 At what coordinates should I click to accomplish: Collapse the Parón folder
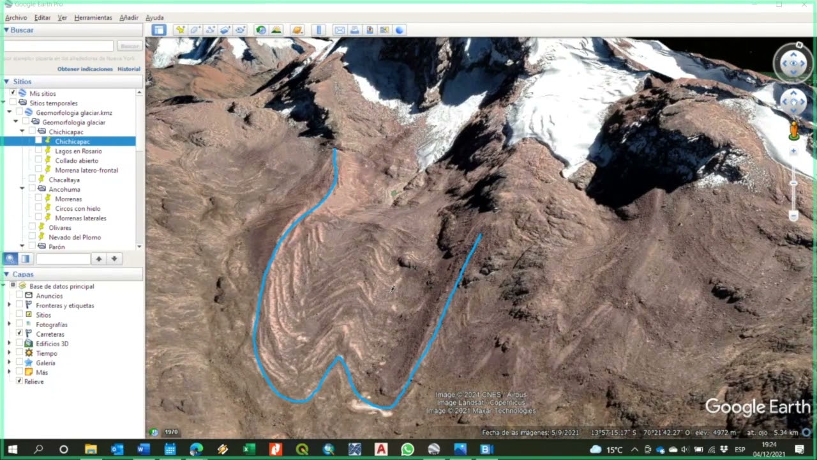pos(22,247)
